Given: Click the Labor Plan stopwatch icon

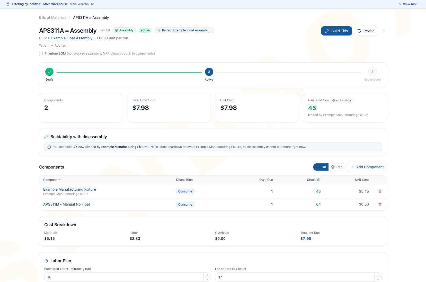Looking at the screenshot, I should pos(46,261).
